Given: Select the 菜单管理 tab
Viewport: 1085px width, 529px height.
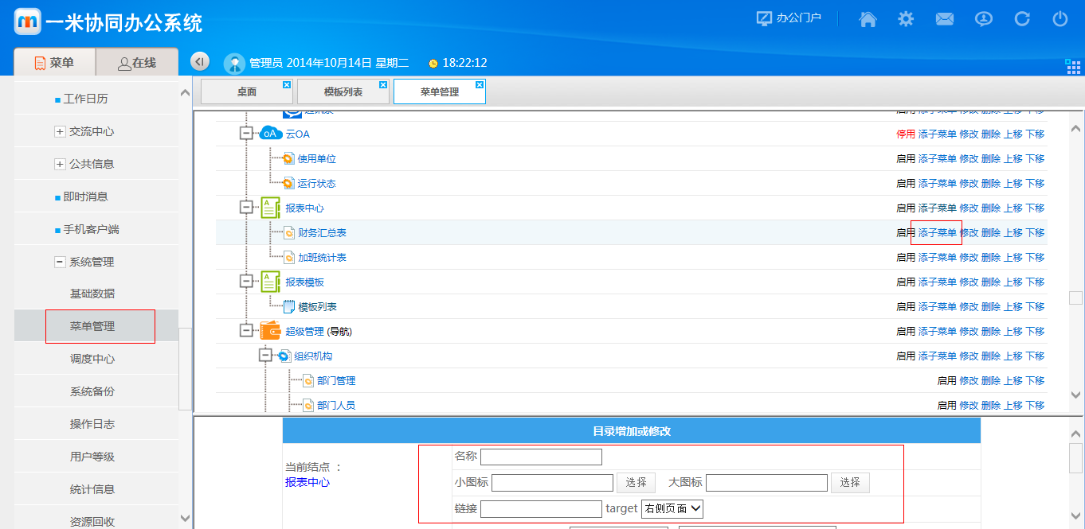Looking at the screenshot, I should [x=440, y=92].
